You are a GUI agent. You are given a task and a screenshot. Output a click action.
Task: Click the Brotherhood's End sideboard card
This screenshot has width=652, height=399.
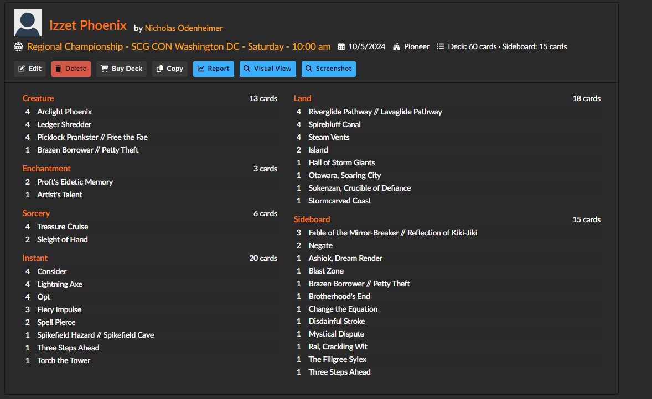click(339, 296)
